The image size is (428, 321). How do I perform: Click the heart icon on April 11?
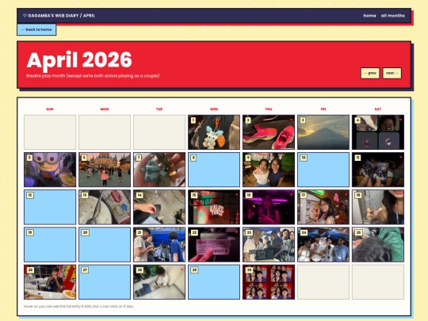(x=400, y=157)
